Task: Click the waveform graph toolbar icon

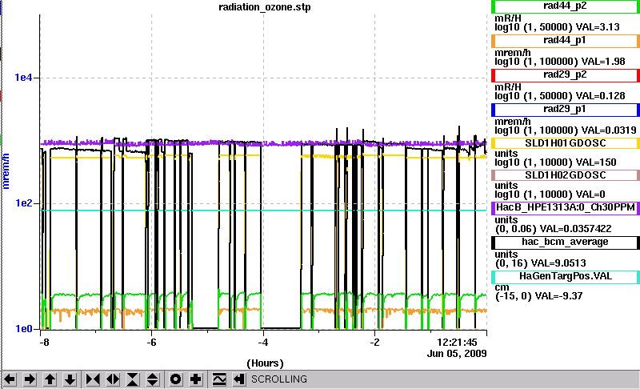Action: [219, 379]
